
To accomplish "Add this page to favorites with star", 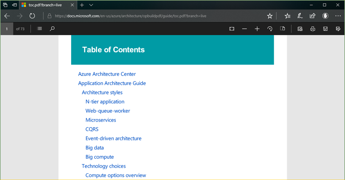I will 270,16.
